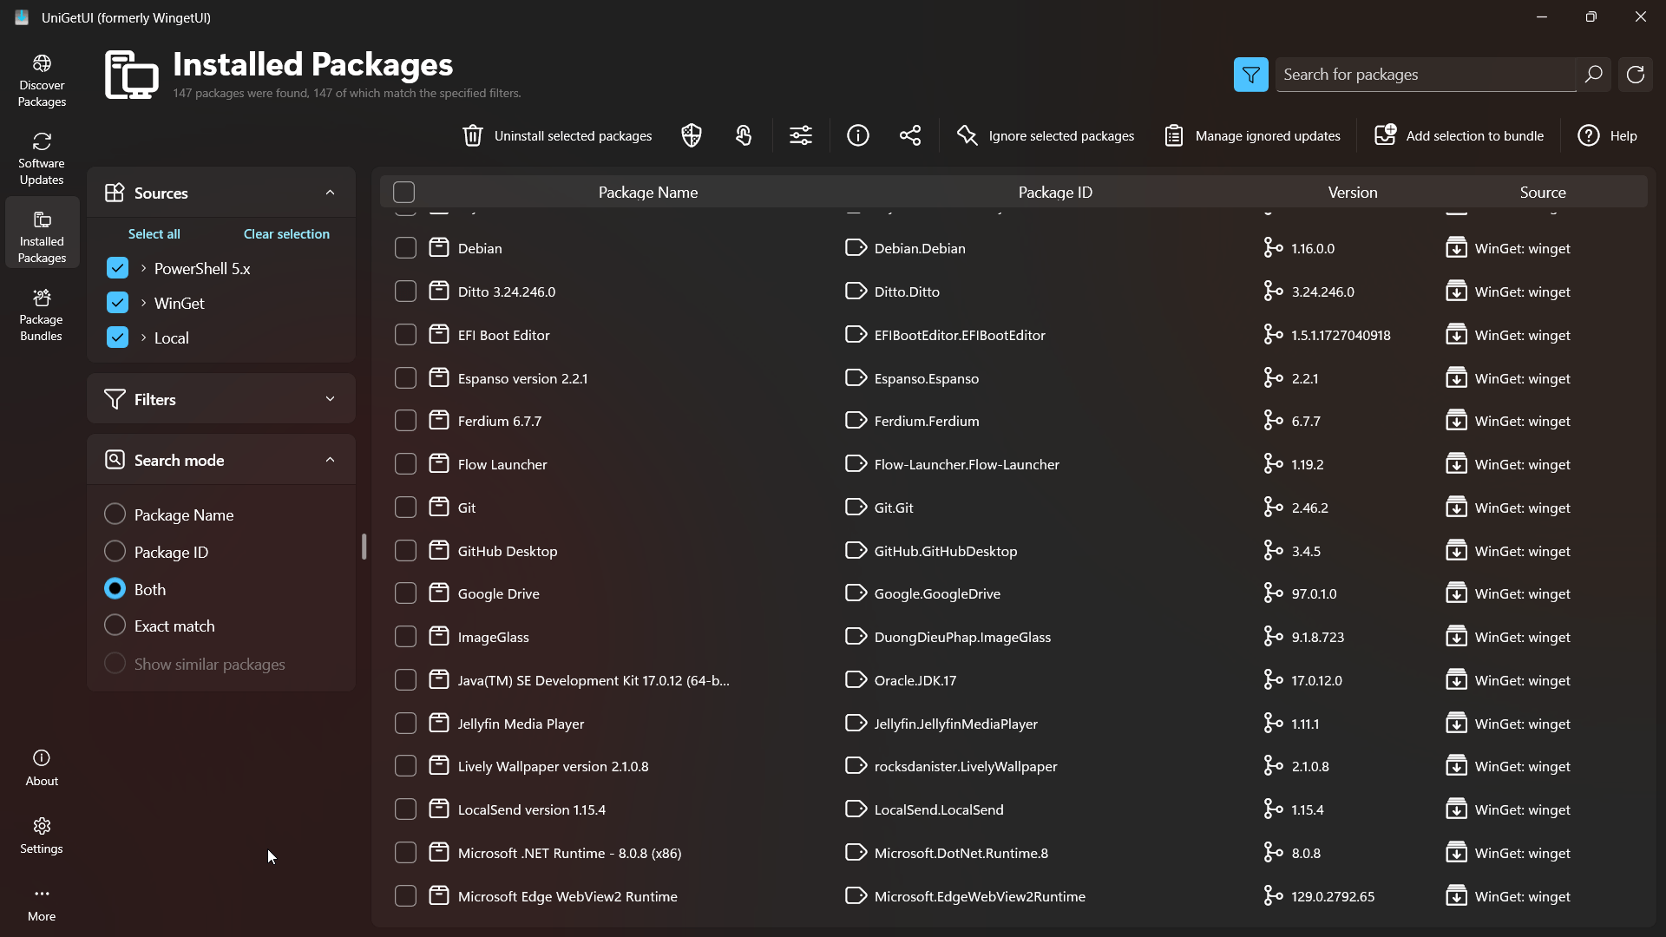Collapse the Sources panel chevron

tap(330, 193)
